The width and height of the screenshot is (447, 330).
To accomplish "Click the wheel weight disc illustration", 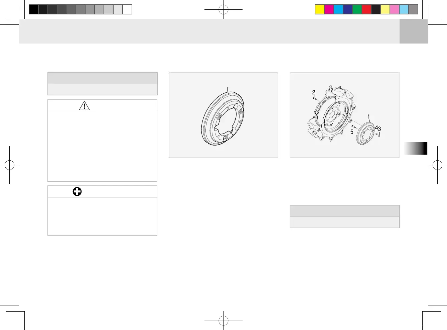I will 223,118.
